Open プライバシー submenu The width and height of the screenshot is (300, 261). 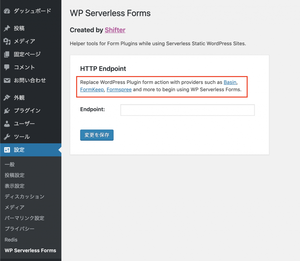point(20,229)
